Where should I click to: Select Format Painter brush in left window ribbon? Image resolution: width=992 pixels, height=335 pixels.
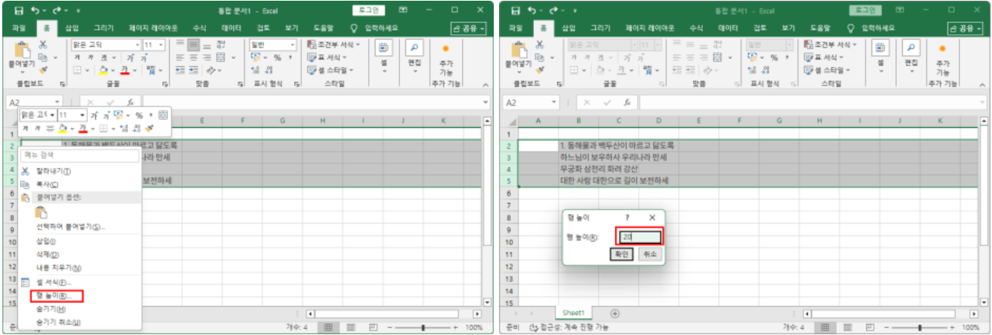tap(42, 70)
